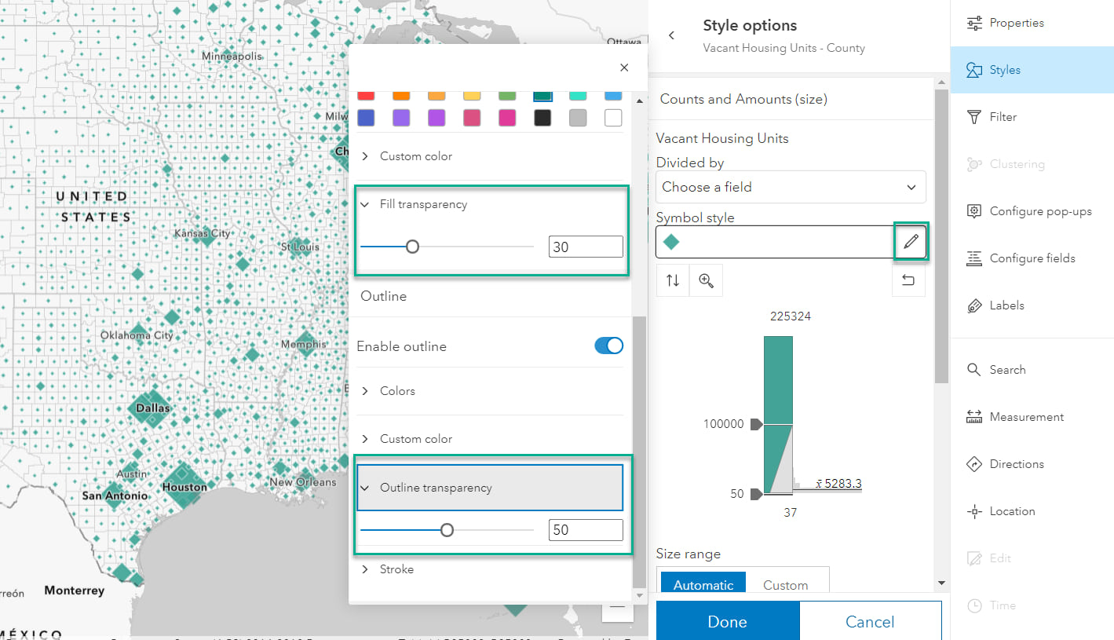Click the Cancel button
Viewport: 1114px width, 640px height.
tap(870, 622)
